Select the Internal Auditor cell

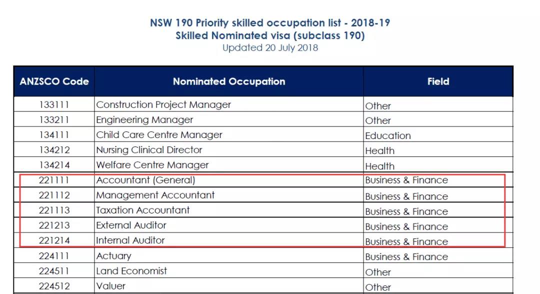[x=130, y=240]
